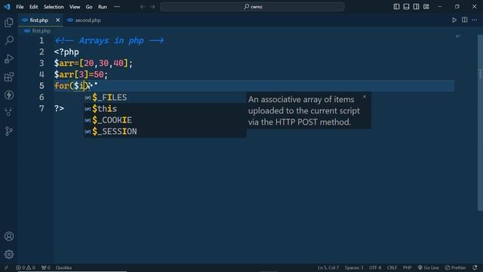The width and height of the screenshot is (483, 272).
Task: Open Run and Debug view
Action: coord(9,59)
